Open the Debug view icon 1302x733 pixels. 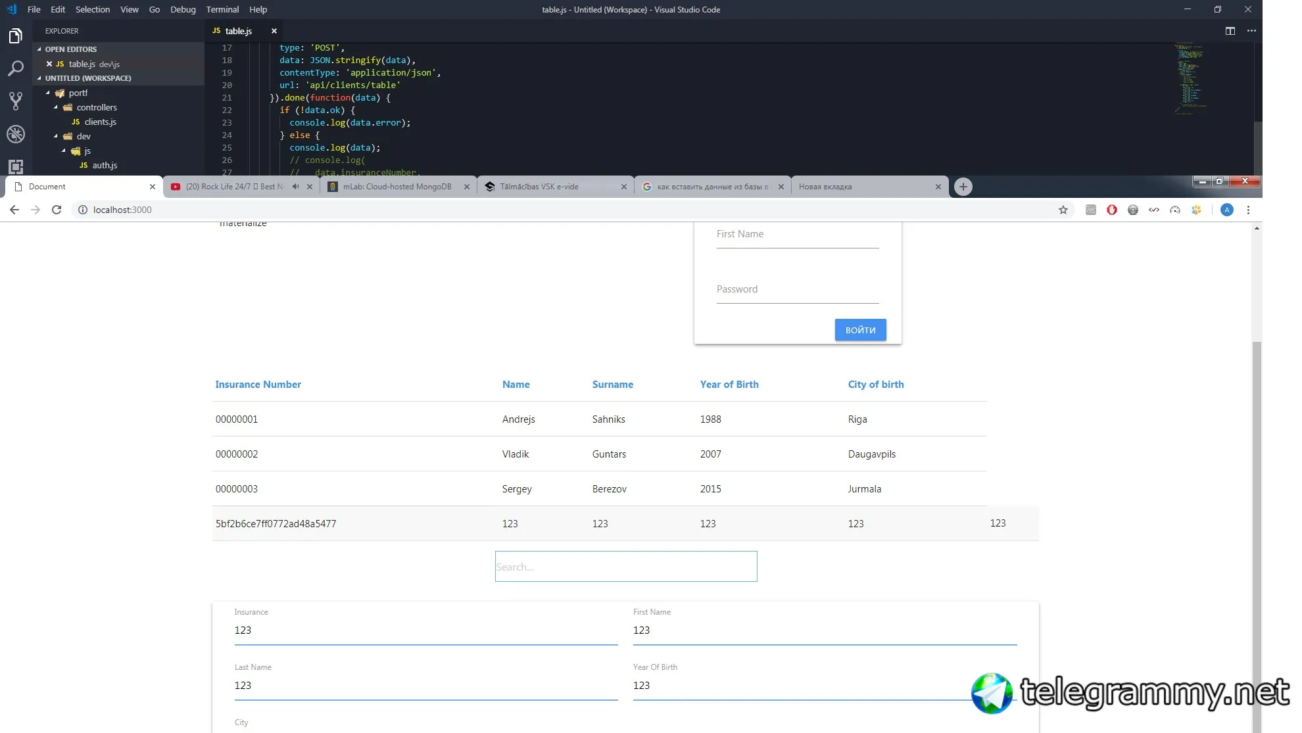click(x=16, y=134)
